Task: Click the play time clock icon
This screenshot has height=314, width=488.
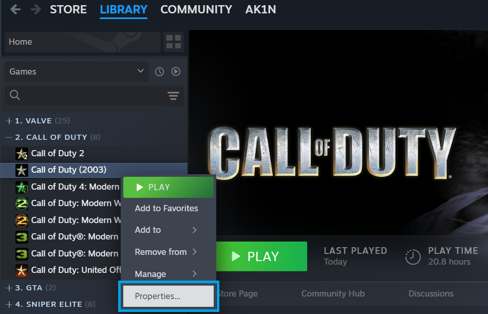Action: [x=413, y=257]
